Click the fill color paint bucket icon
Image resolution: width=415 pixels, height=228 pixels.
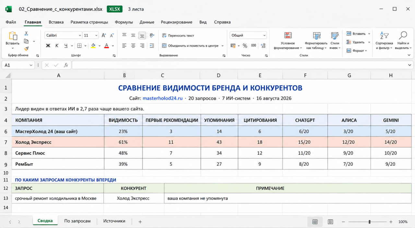[x=93, y=46]
